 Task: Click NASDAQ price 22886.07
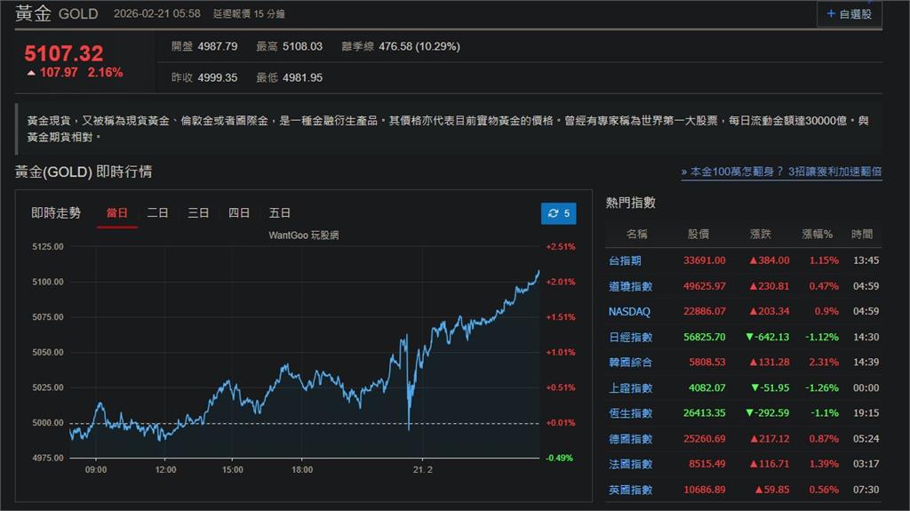point(704,312)
